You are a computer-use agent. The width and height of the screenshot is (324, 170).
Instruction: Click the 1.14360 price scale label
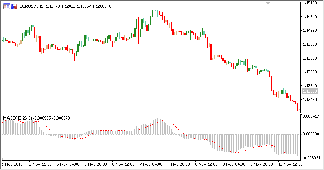(x=310, y=31)
